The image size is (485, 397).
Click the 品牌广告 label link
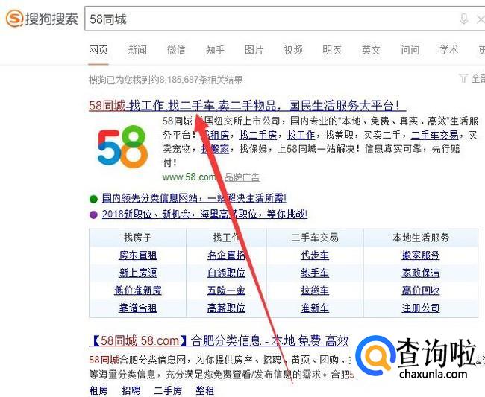[x=242, y=177]
